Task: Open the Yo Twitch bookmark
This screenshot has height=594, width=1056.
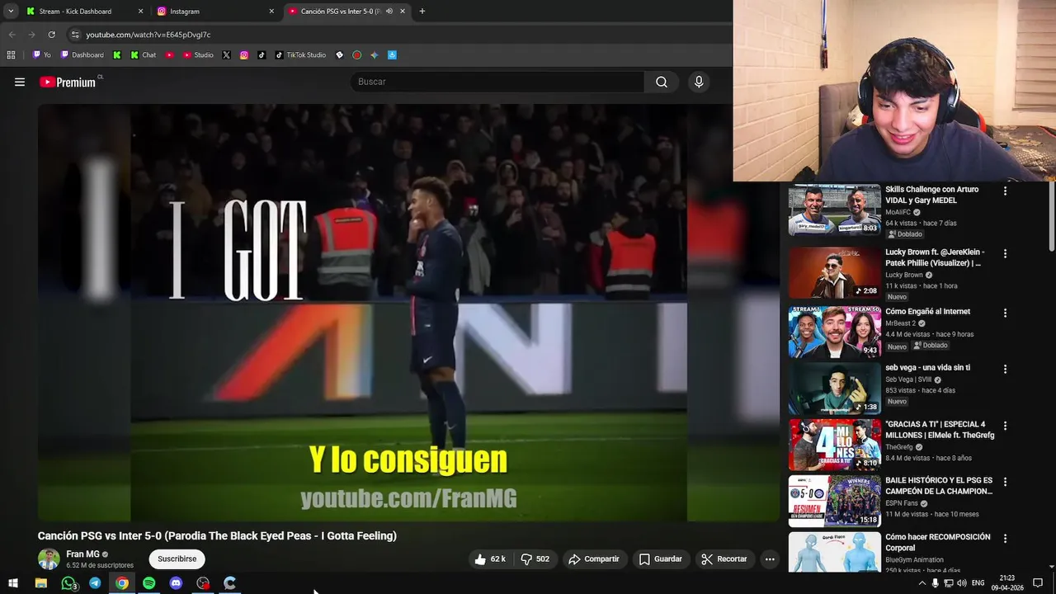Action: point(41,55)
